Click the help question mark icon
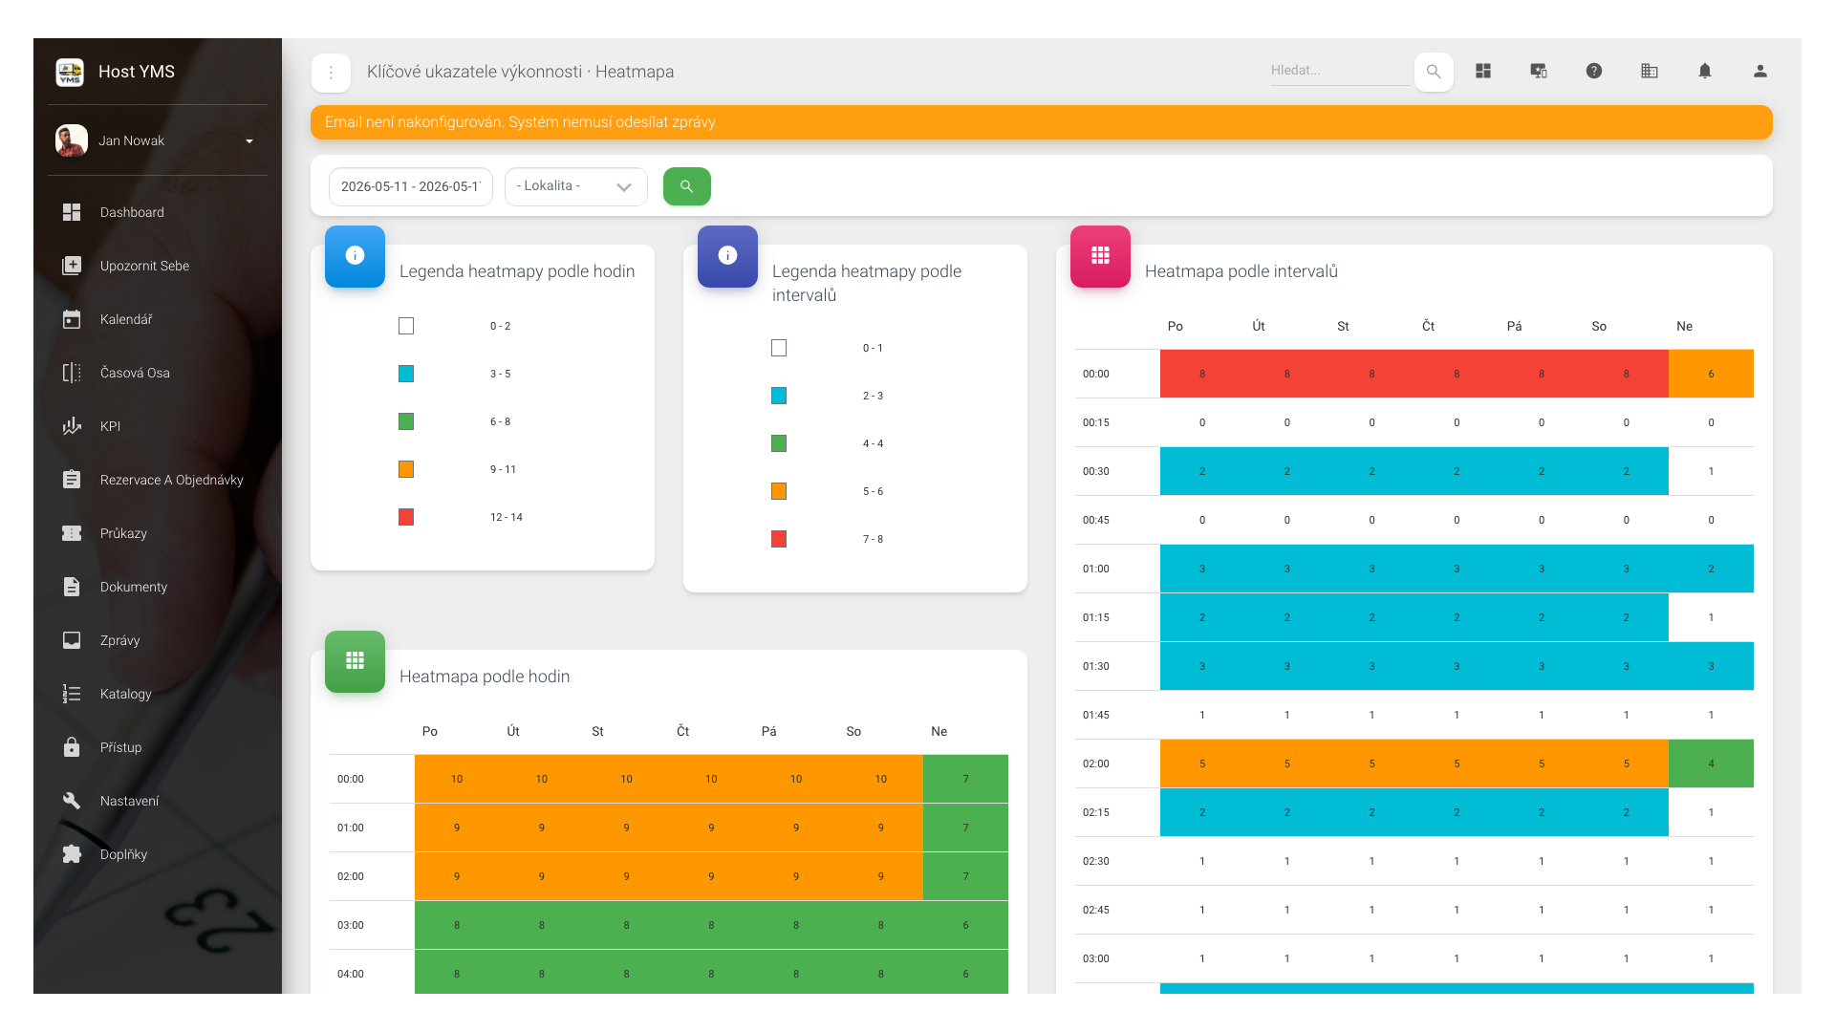Image resolution: width=1835 pixels, height=1032 pixels. coord(1593,71)
